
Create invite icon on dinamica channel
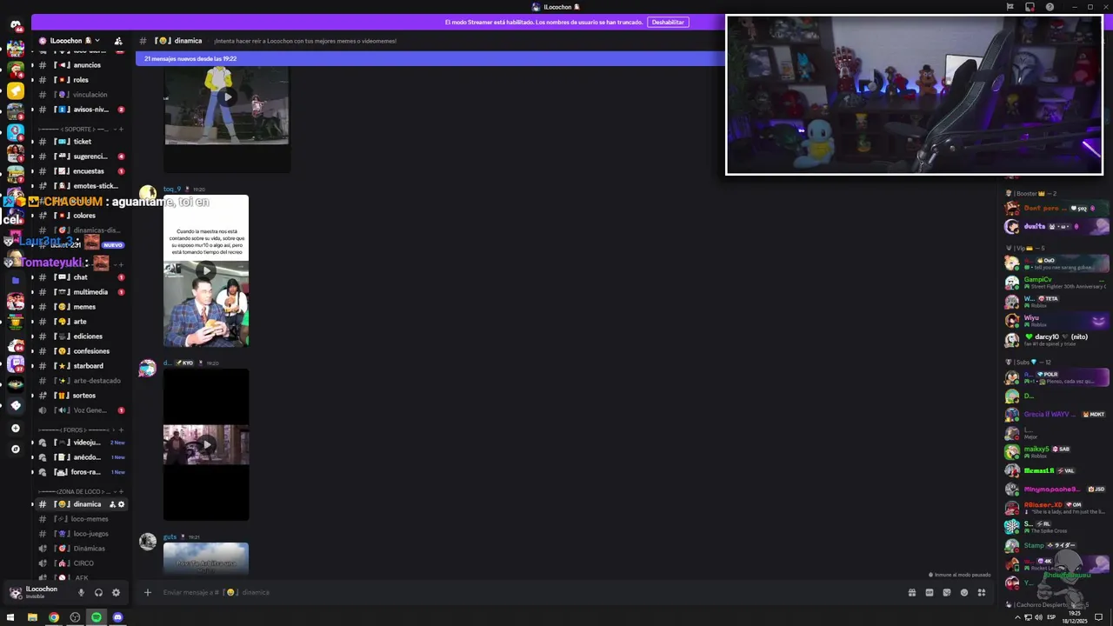(112, 504)
